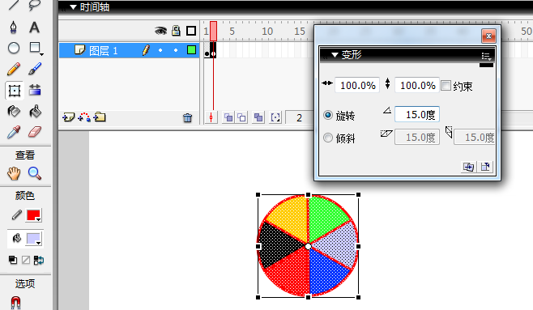Viewport: 533px width, 310px height.
Task: Toggle the Snap to Objects magnet
Action: (15, 303)
